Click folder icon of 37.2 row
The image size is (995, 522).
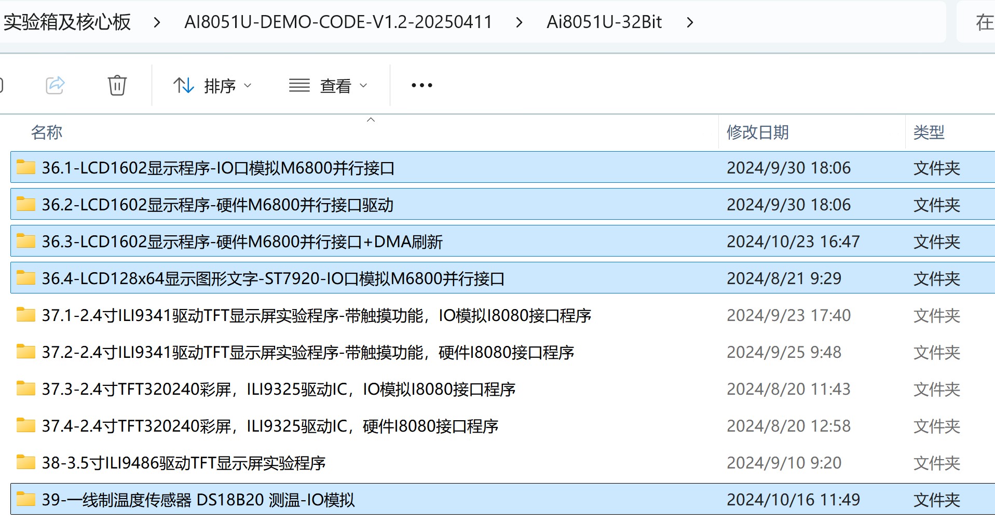click(x=26, y=351)
